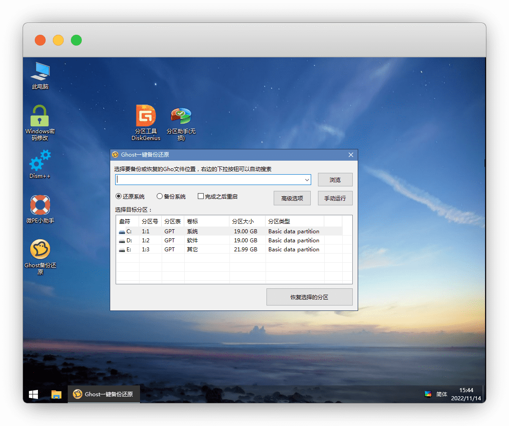Open the Windows密码修改 lock icon
Viewport: 509px width, 426px height.
(x=40, y=116)
